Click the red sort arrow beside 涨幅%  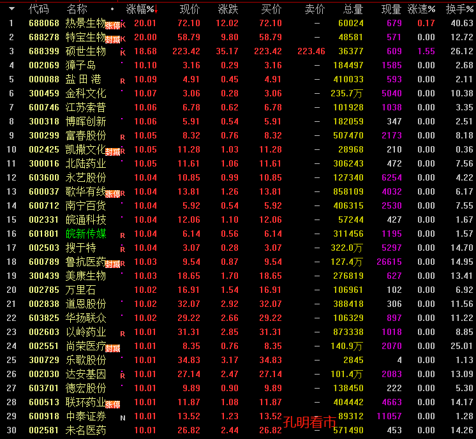point(156,10)
